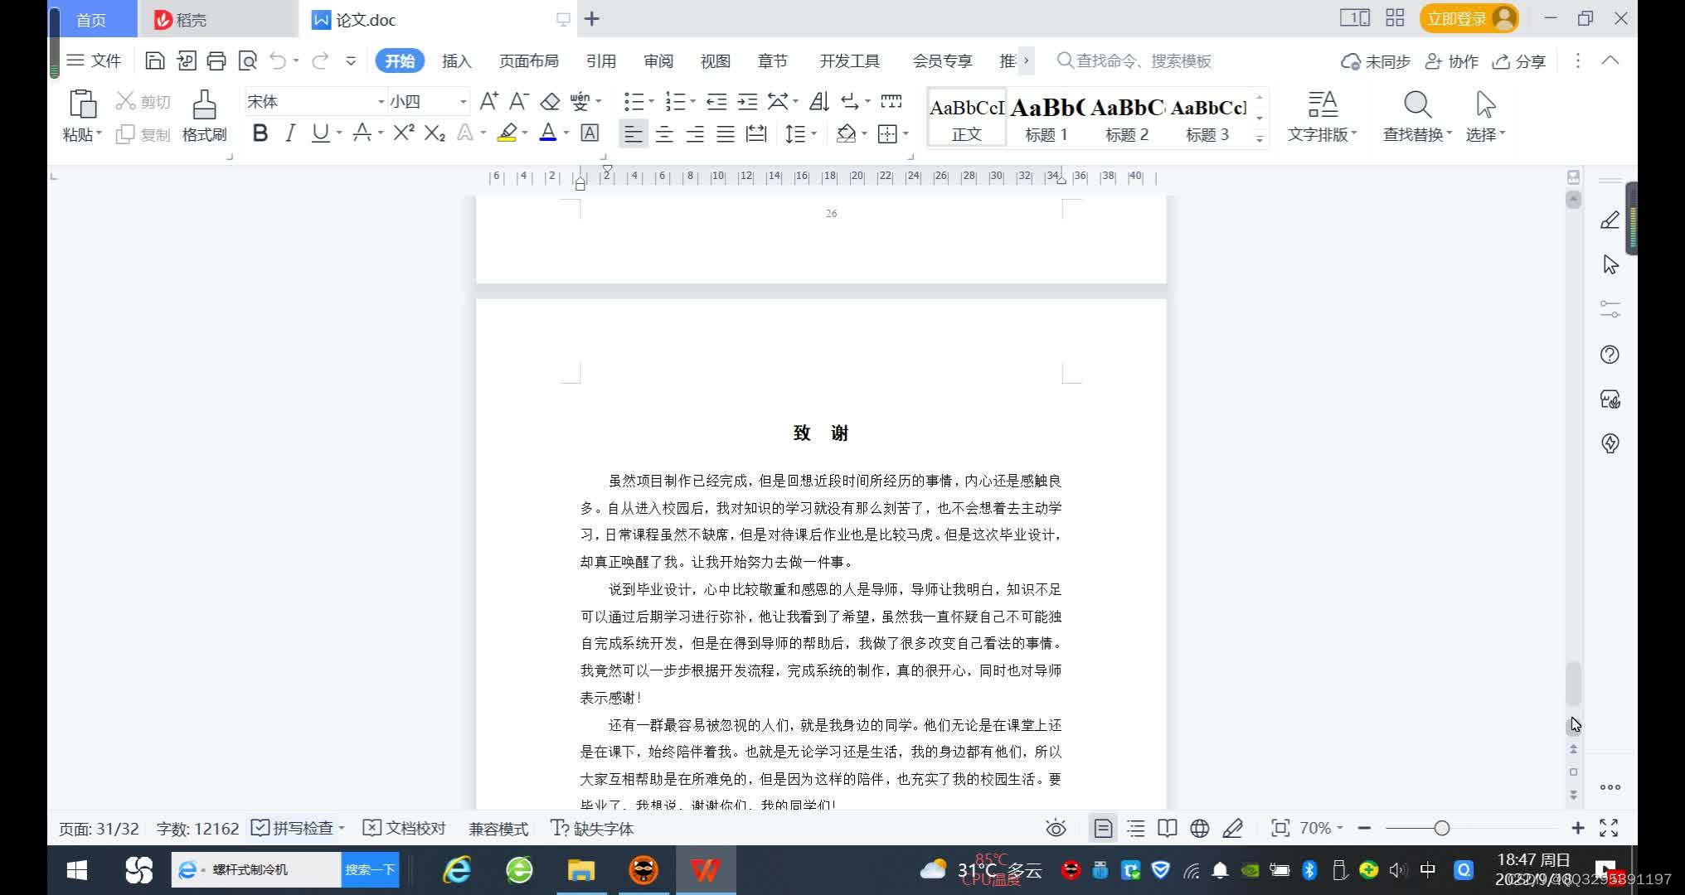Decrease font size with A- icon
Screen dimensions: 1685x895
click(x=519, y=101)
